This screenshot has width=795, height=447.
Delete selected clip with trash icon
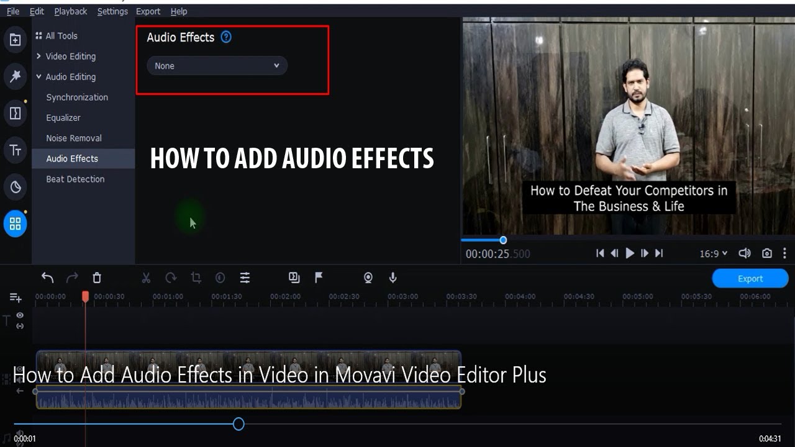(97, 278)
